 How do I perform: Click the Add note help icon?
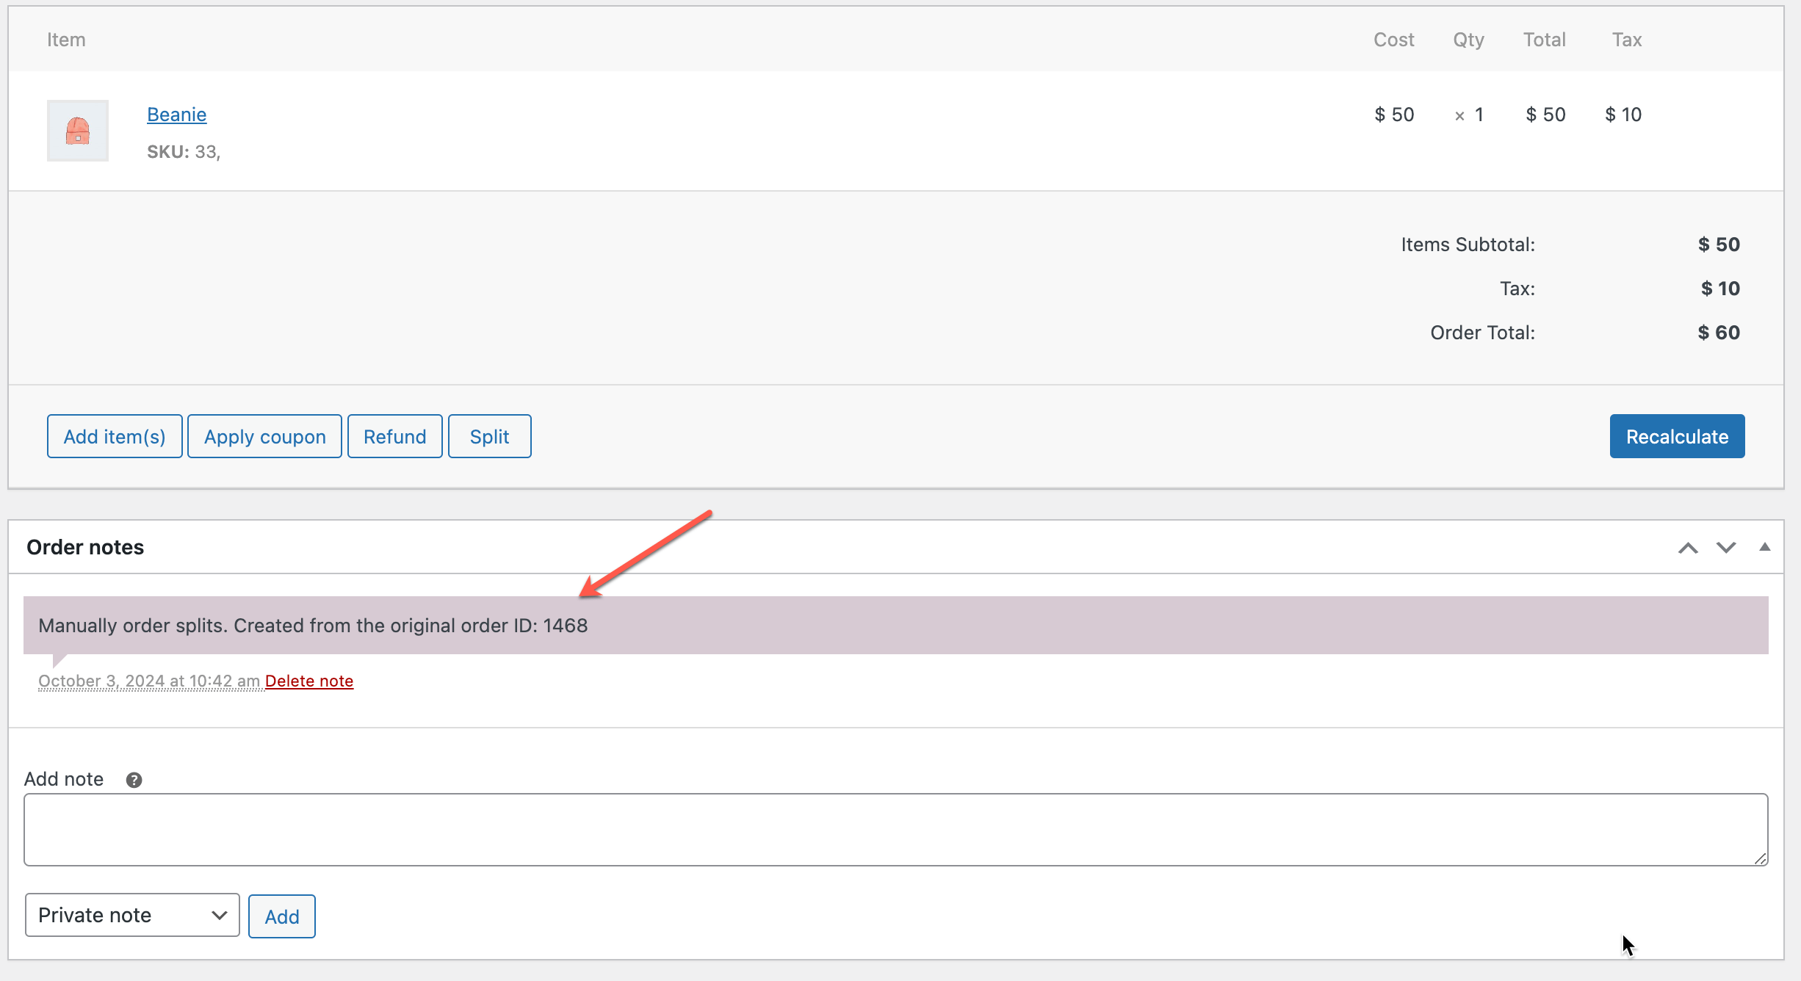pos(134,780)
